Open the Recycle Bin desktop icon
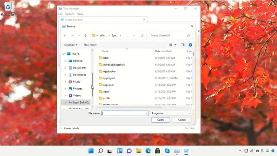Viewport: 277px width, 156px height. [8, 9]
